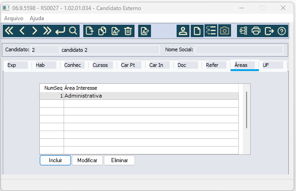Click the blank page document icon
This screenshot has width=296, height=191.
tap(197, 31)
